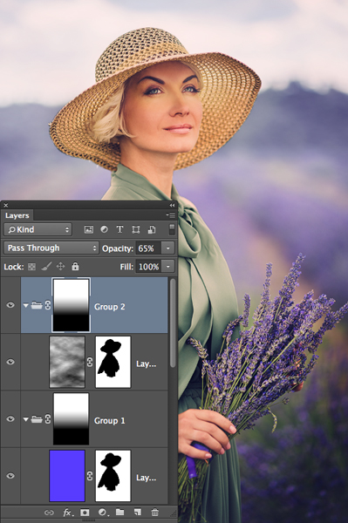Select clouds layer named Lay...
This screenshot has height=523, width=348.
(147, 363)
